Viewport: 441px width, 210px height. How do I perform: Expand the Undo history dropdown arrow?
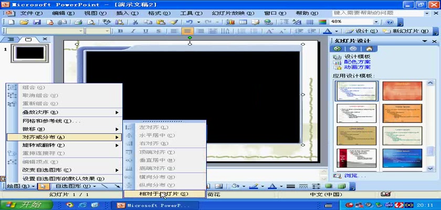pos(198,22)
